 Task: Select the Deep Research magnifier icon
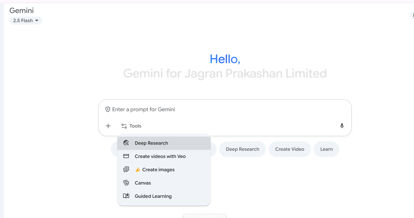point(126,143)
